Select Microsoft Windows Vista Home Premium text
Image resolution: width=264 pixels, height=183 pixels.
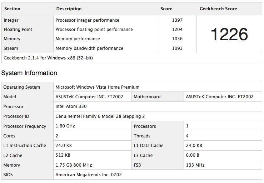[x=97, y=87]
